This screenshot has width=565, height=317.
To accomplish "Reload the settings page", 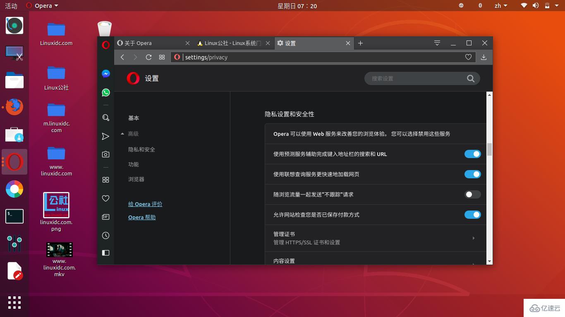I will [x=148, y=57].
